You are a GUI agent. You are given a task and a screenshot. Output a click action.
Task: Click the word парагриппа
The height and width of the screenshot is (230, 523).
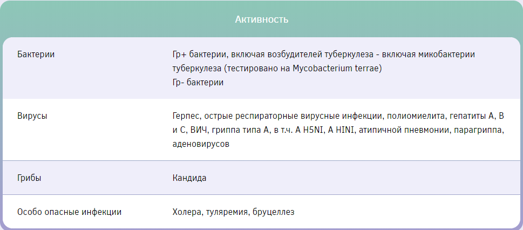point(480,130)
